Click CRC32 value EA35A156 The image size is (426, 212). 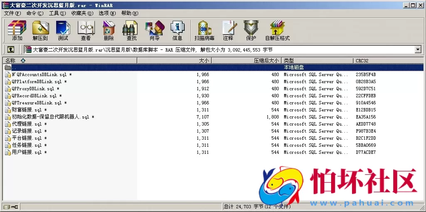366,117
